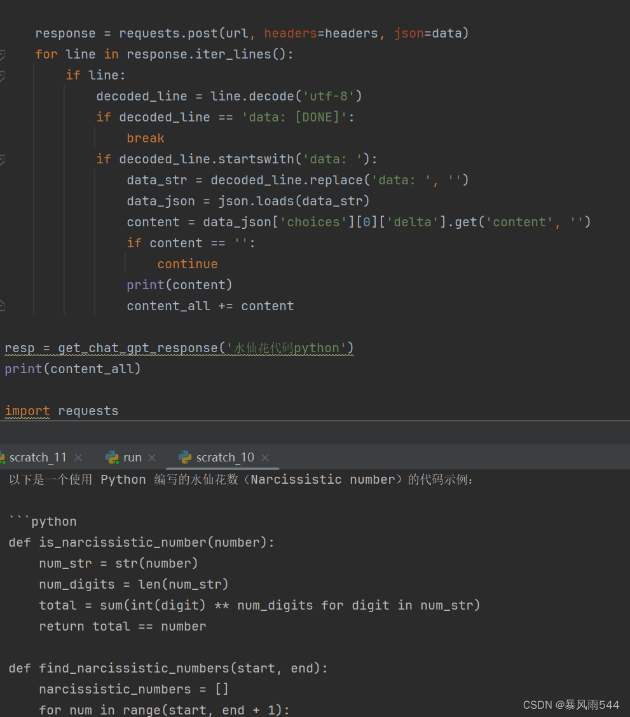630x717 pixels.
Task: Collapse the 'if line:' code block
Action: point(2,76)
